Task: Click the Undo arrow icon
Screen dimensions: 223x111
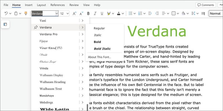Action: (6, 13)
